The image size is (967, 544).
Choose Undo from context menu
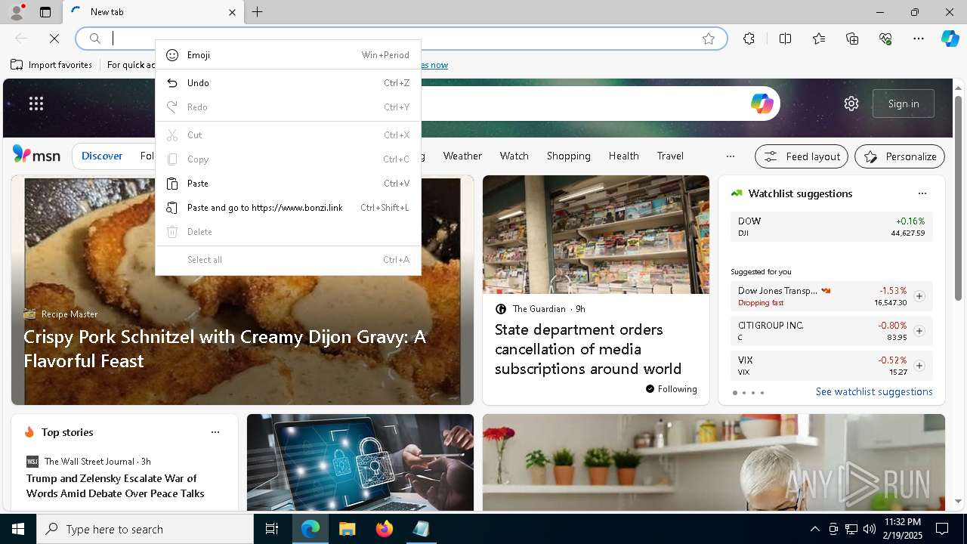tap(288, 83)
